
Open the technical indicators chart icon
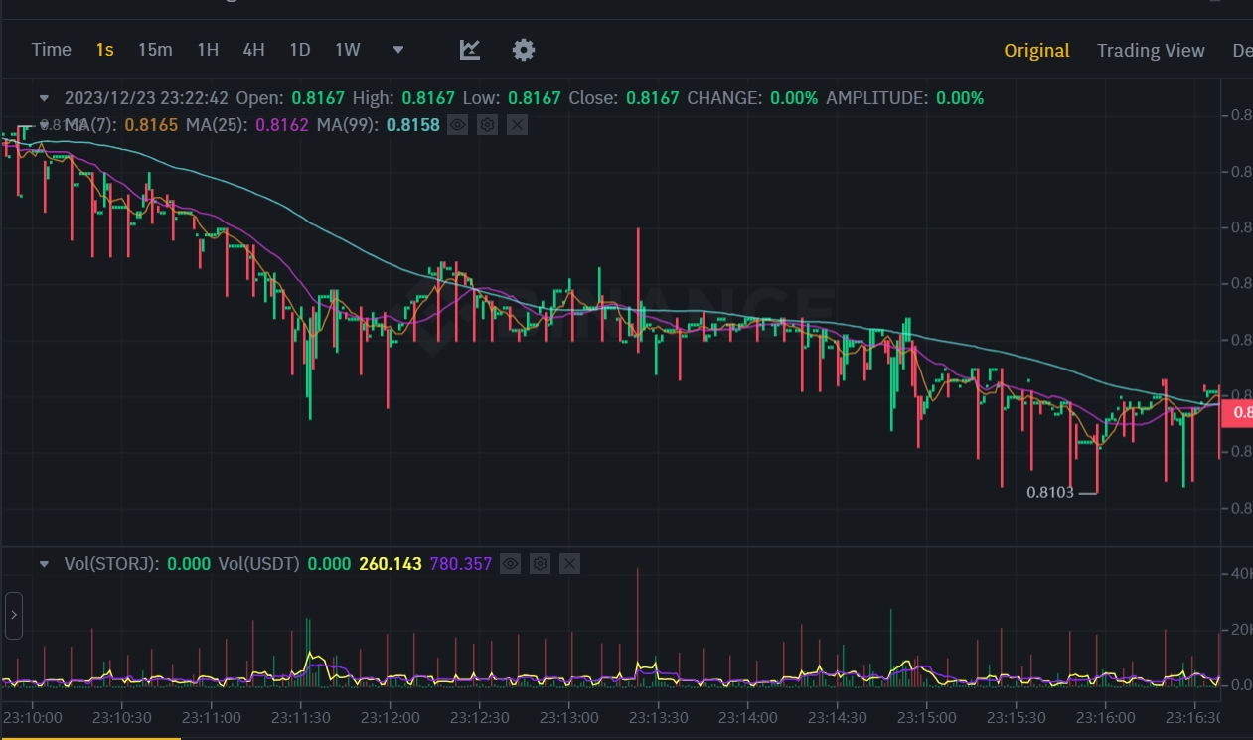click(x=470, y=50)
